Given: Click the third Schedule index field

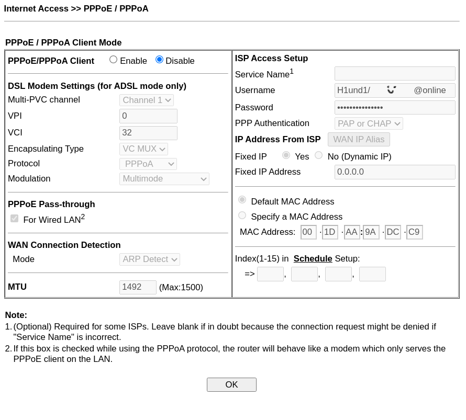Looking at the screenshot, I should point(338,274).
